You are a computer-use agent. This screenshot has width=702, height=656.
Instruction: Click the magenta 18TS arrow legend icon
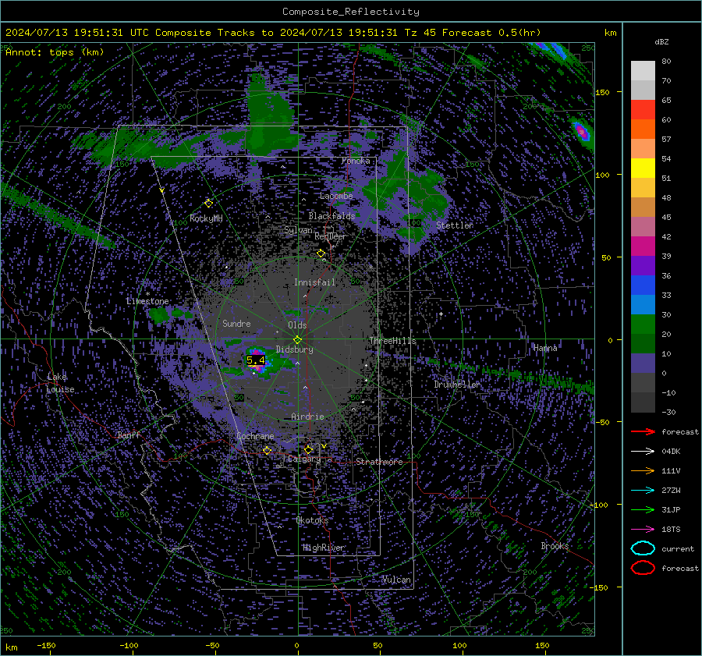(643, 530)
